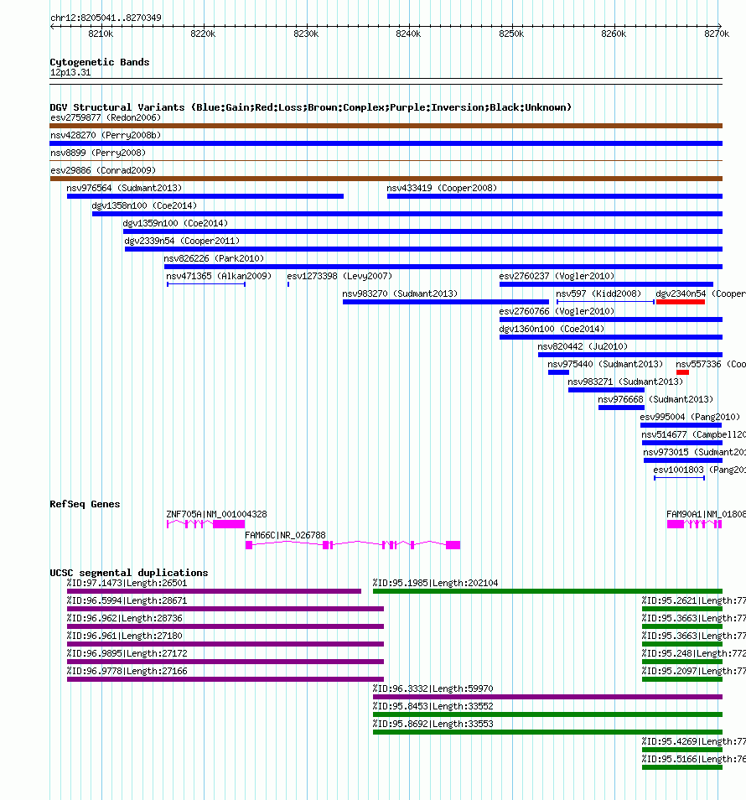Open duplication ID:95.2621 green bar
The image size is (746, 800).
[682, 609]
